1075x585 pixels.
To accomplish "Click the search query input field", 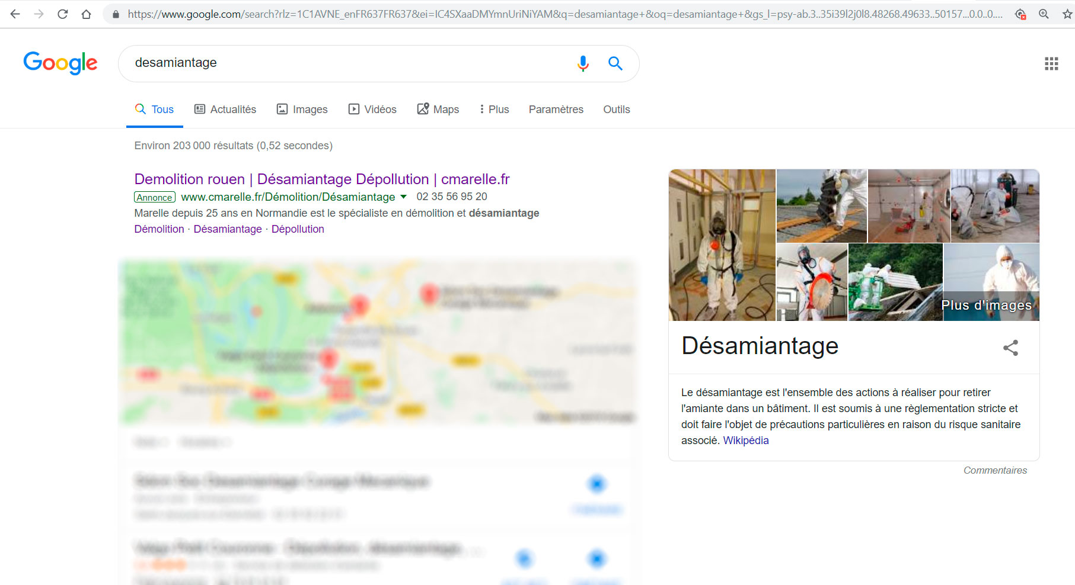I will [350, 63].
